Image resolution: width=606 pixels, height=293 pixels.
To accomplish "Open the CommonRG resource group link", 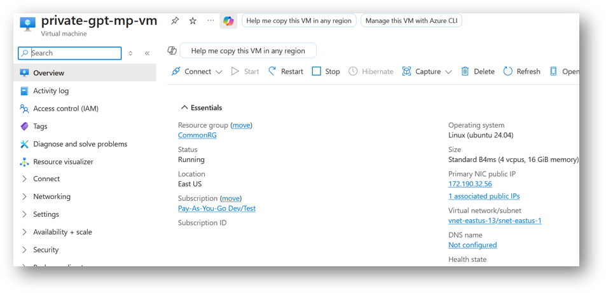I will pyautogui.click(x=197, y=135).
